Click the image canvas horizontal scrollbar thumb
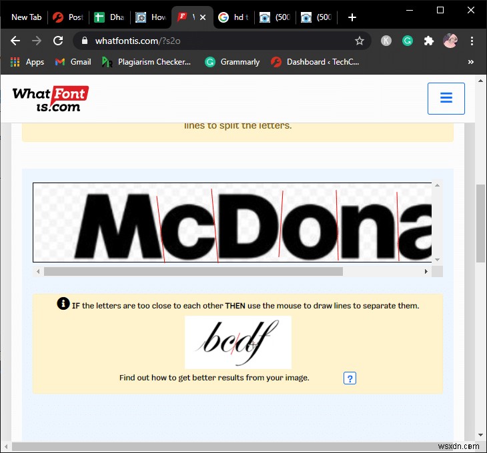The width and height of the screenshot is (487, 453). tap(193, 272)
